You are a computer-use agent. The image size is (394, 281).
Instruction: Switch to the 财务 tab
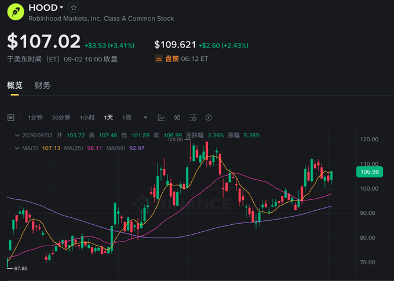click(42, 85)
